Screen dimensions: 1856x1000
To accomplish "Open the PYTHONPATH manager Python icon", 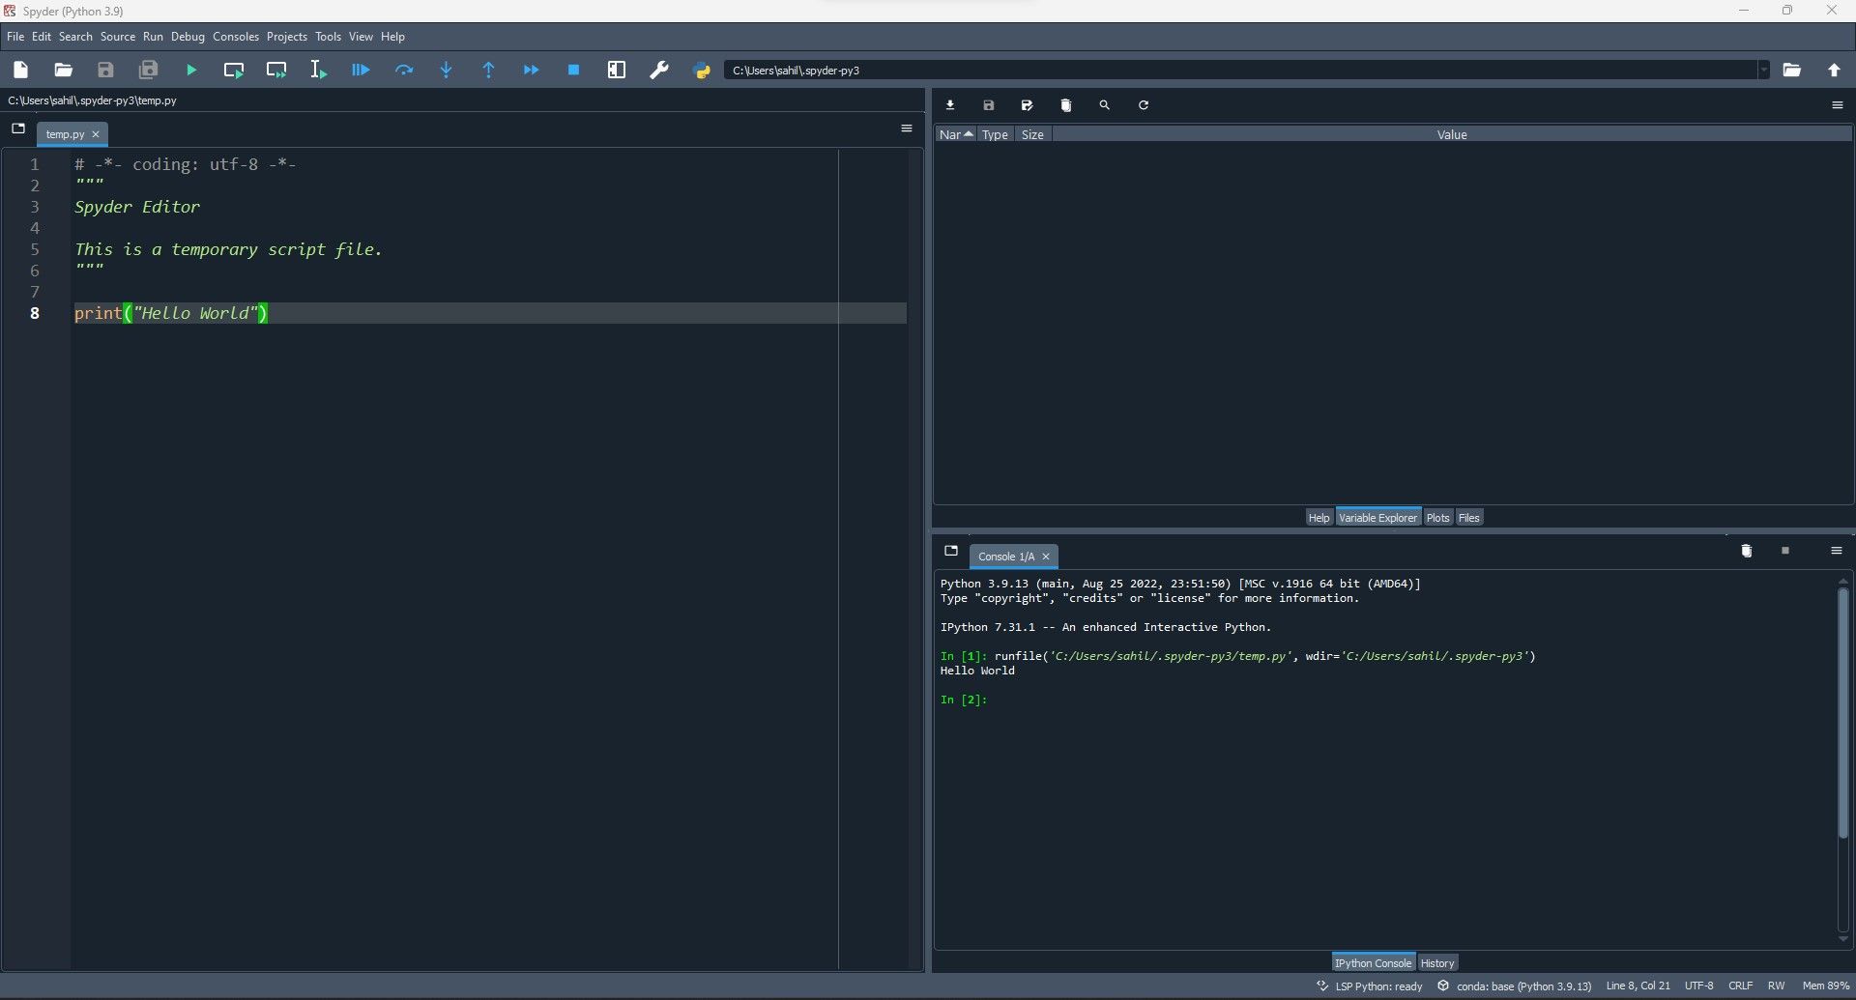I will [702, 71].
